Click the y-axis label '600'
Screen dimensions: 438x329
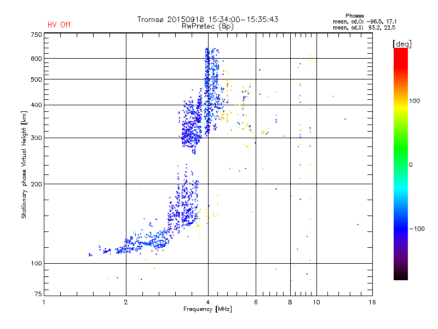(x=36, y=59)
